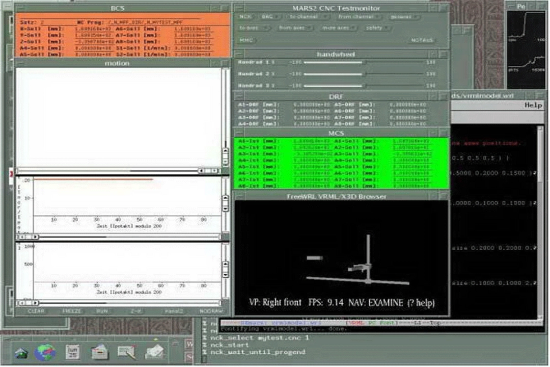
Task: Click the MARS2 window menu box icon
Action: (x=237, y=8)
